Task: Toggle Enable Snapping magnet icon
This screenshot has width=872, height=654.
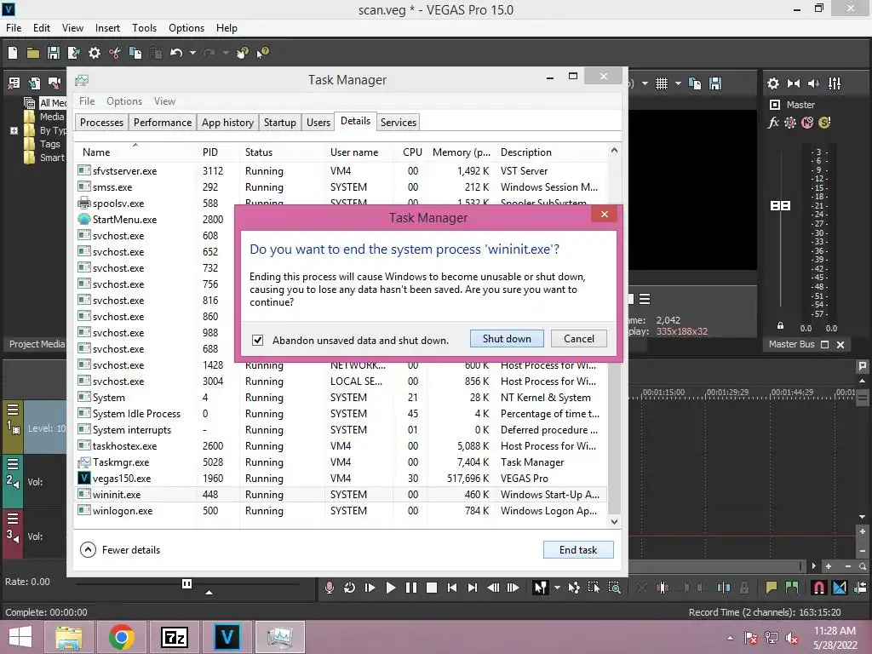Action: pyautogui.click(x=819, y=588)
